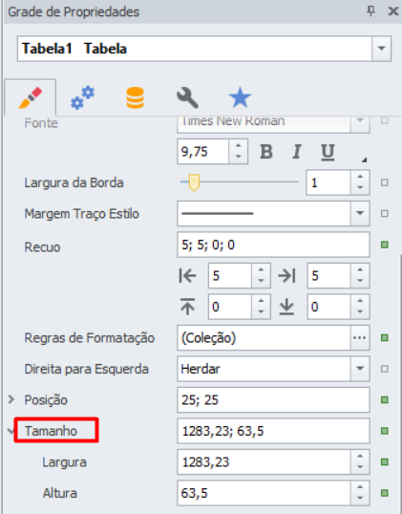Viewport: 402px width, 514px height.
Task: Click the Regras de Formatação green marker
Action: coord(385,337)
